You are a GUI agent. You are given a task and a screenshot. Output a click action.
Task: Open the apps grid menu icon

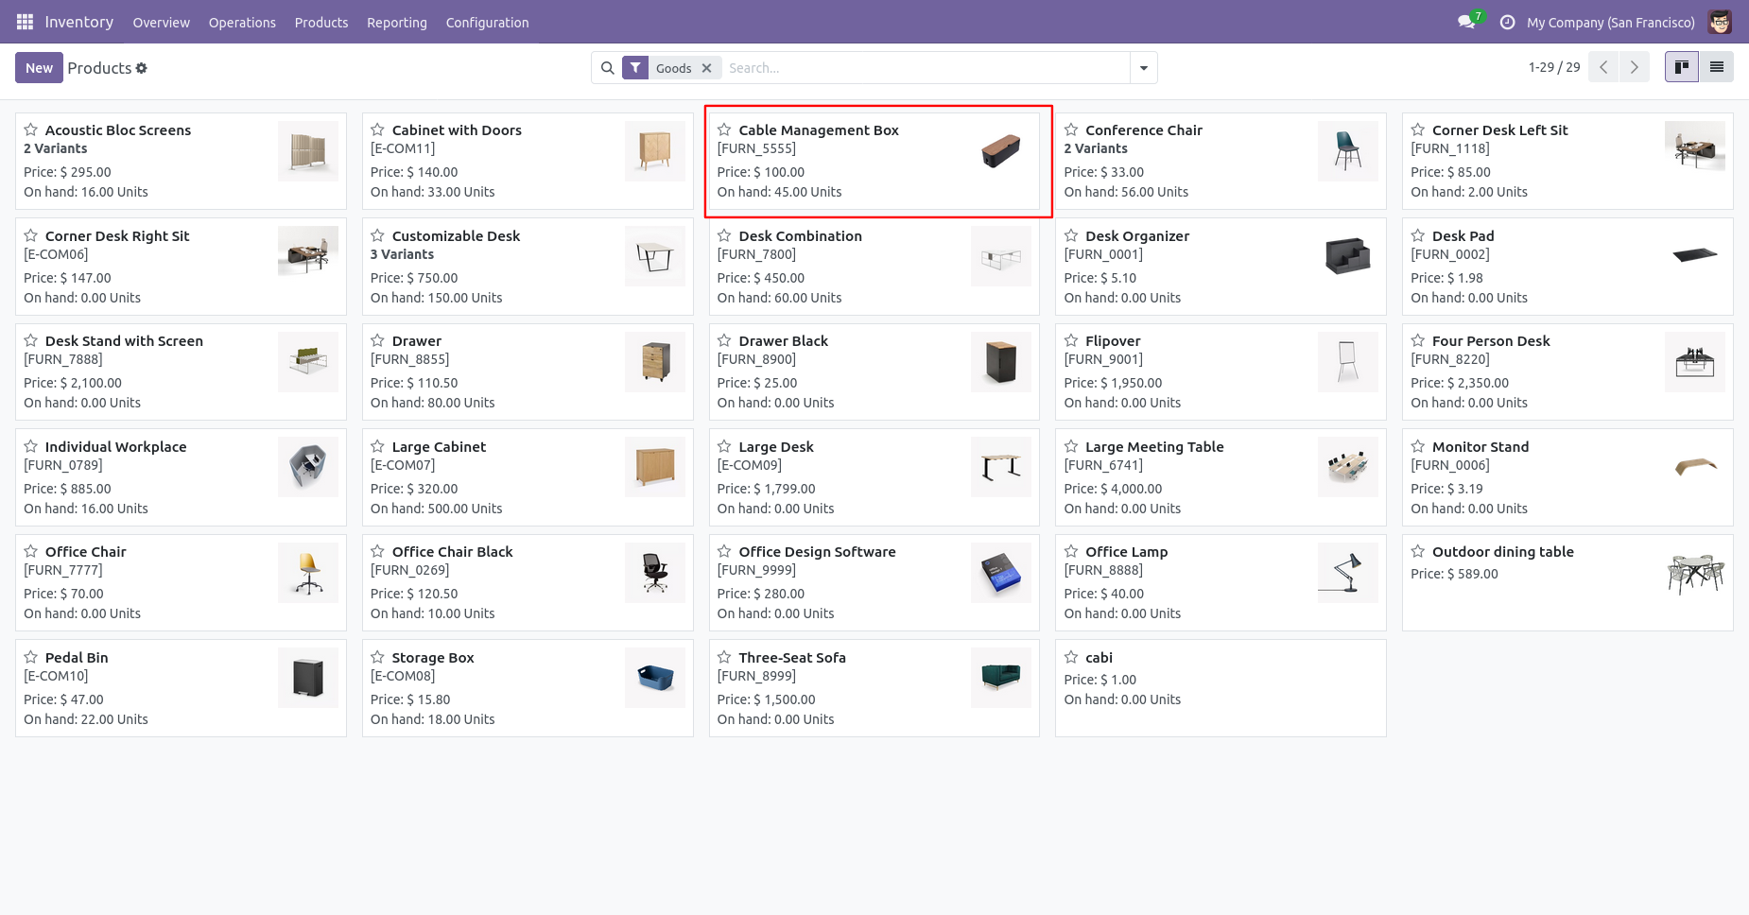[x=25, y=22]
